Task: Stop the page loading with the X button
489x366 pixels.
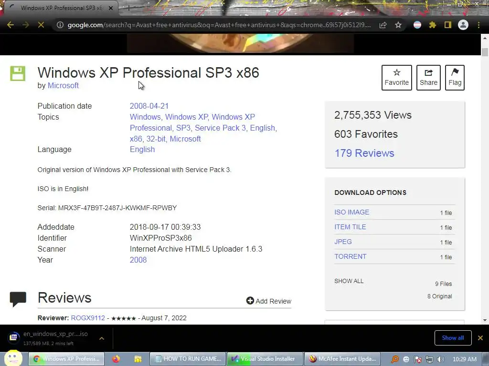Action: pyautogui.click(x=41, y=25)
